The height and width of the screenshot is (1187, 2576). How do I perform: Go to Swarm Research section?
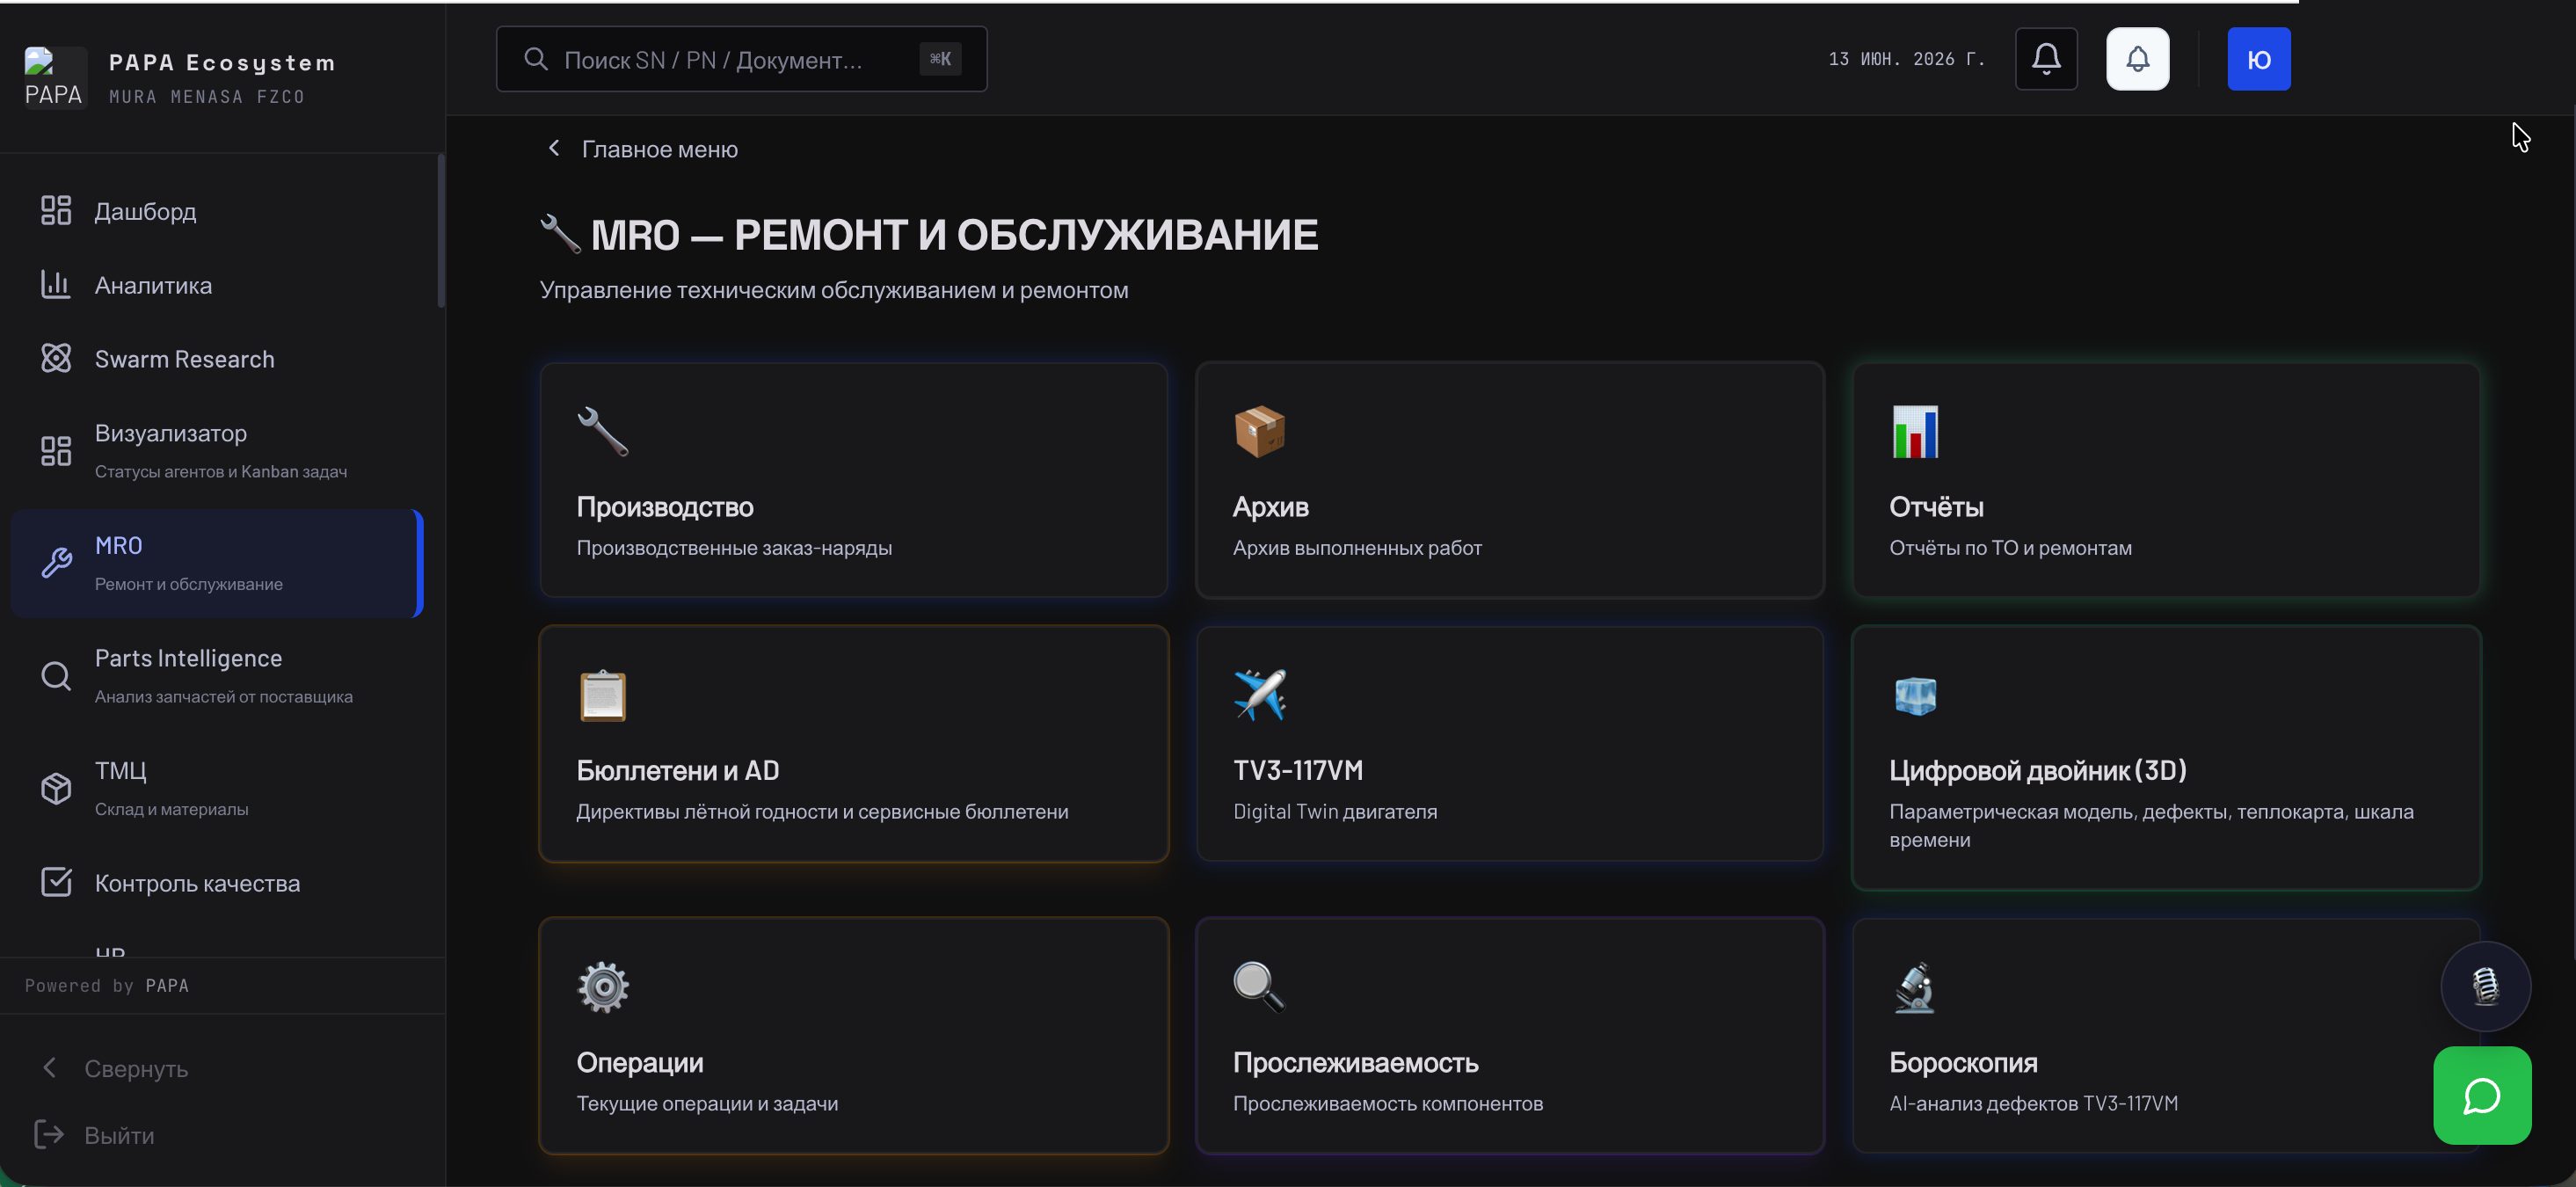tap(218, 359)
